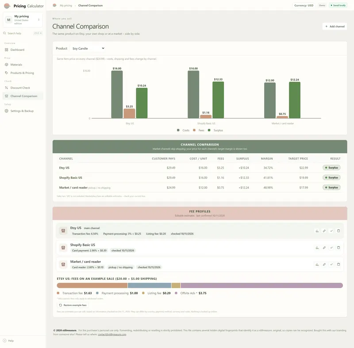Click the Listing fee $0.20 legend item
This screenshot has height=348, width=354.
(x=156, y=293)
